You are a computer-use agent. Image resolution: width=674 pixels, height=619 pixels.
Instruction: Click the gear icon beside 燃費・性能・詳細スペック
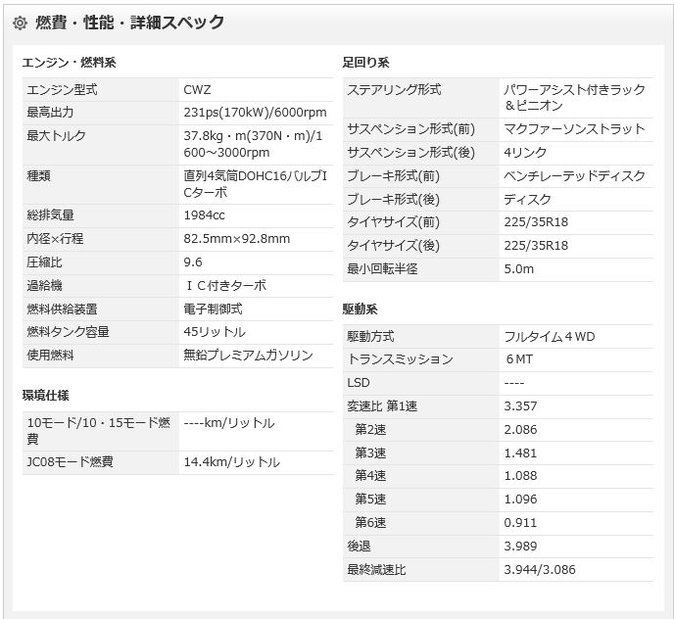pyautogui.click(x=20, y=23)
